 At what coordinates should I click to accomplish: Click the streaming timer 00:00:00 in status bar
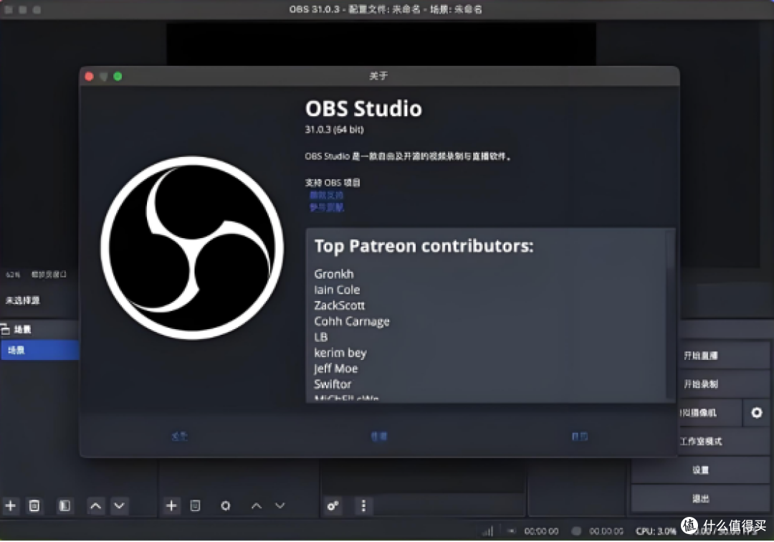click(542, 531)
